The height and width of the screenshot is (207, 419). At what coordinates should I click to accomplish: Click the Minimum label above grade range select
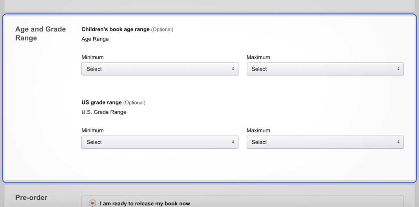point(92,131)
